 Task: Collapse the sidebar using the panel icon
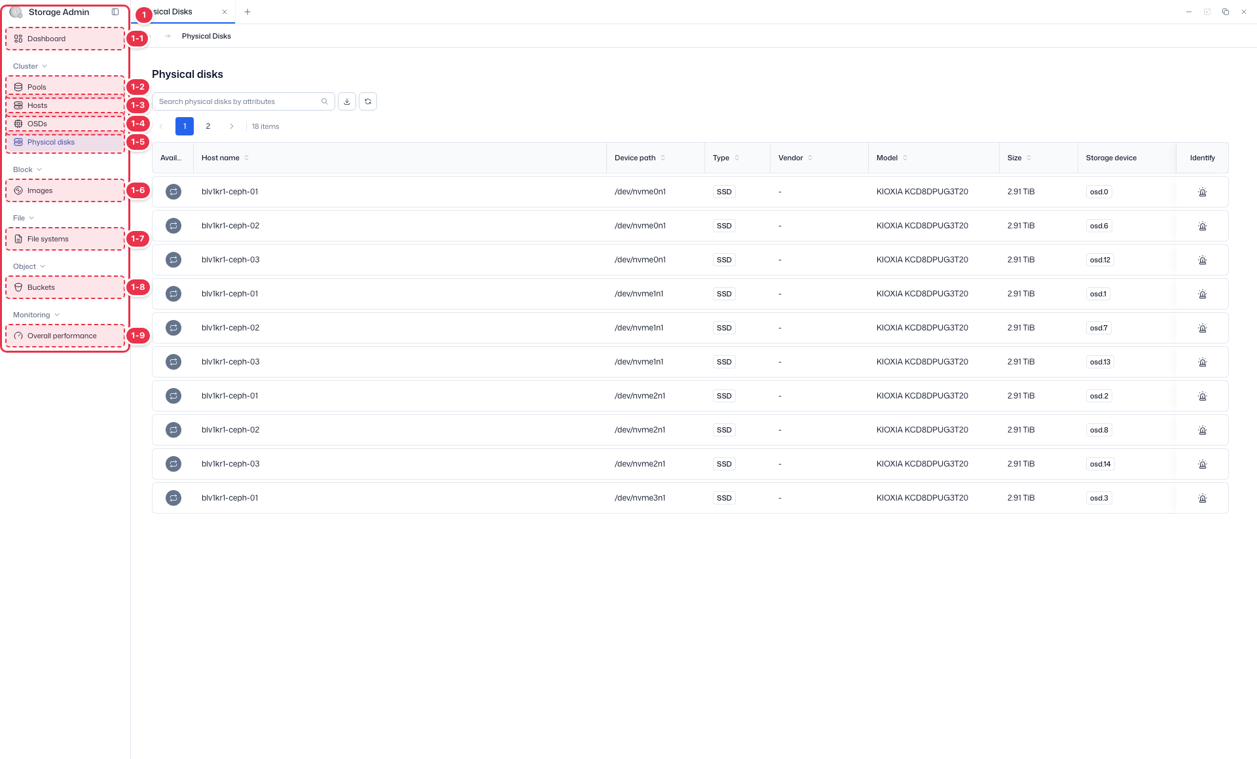pyautogui.click(x=115, y=12)
